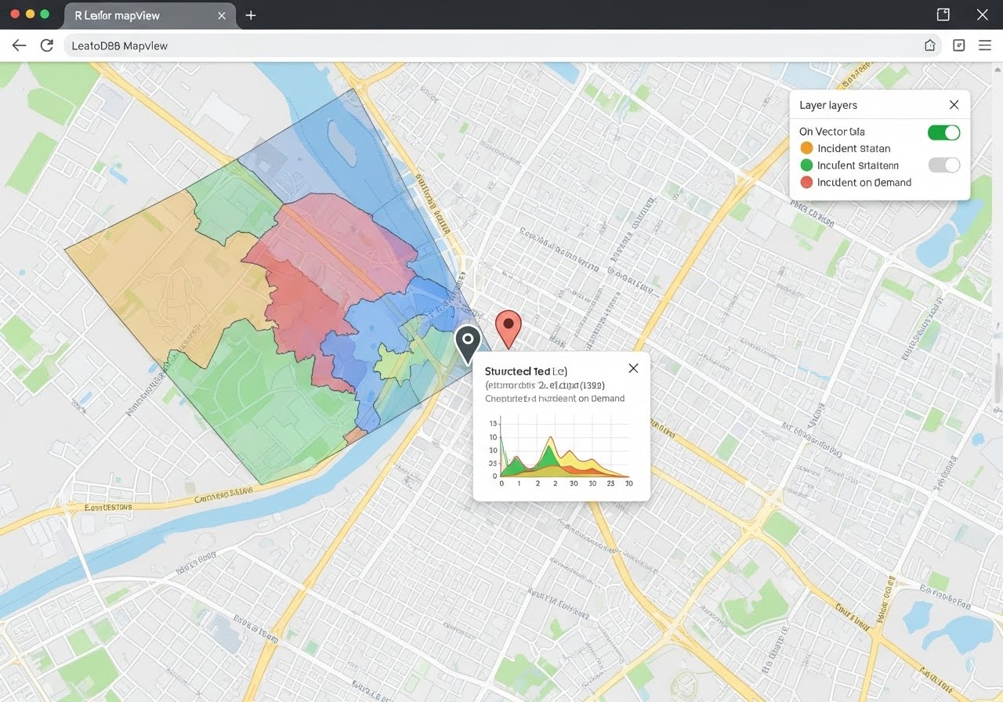Close the Layer layers panel
This screenshot has height=702, width=1003.
954,105
